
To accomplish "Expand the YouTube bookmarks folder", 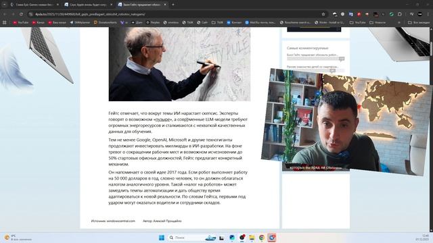I will (x=358, y=22).
